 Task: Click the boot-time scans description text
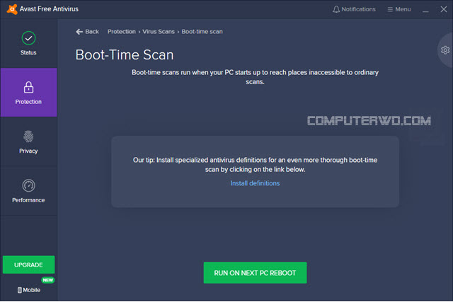click(255, 77)
